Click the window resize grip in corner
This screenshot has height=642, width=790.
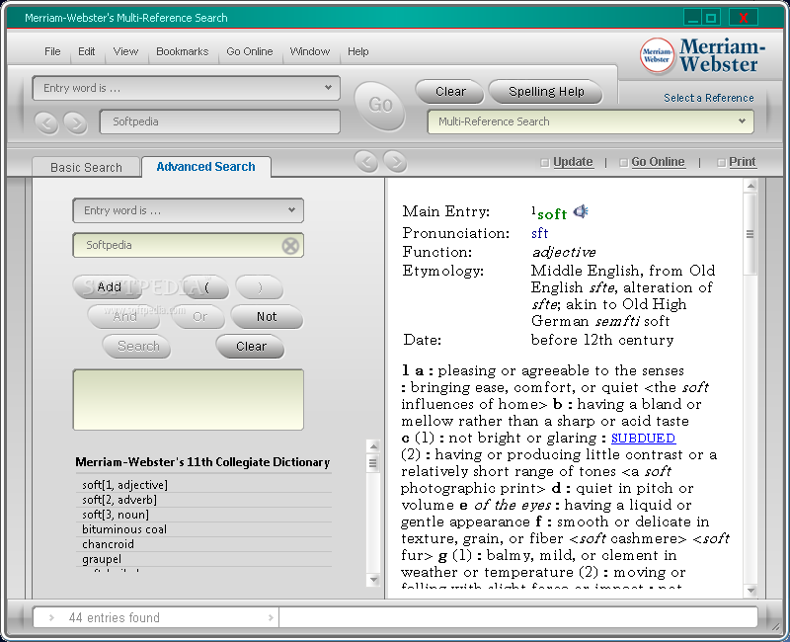click(x=775, y=626)
